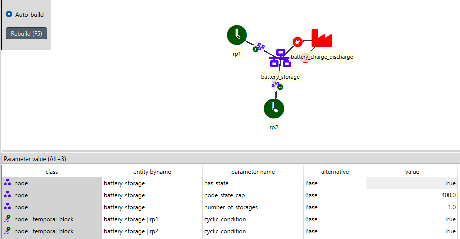Select the rp2 temporal block clock icon
460x239 pixels.
point(274,108)
